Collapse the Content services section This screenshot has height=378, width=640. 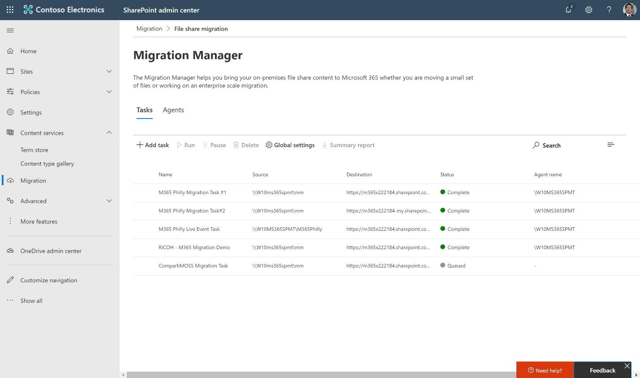pos(109,132)
